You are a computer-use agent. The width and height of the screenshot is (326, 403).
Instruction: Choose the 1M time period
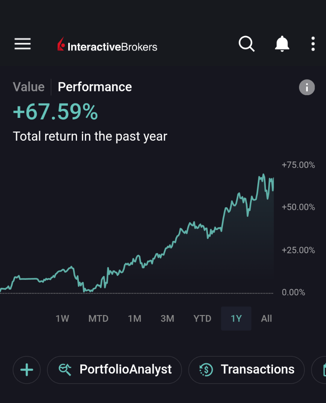(135, 318)
